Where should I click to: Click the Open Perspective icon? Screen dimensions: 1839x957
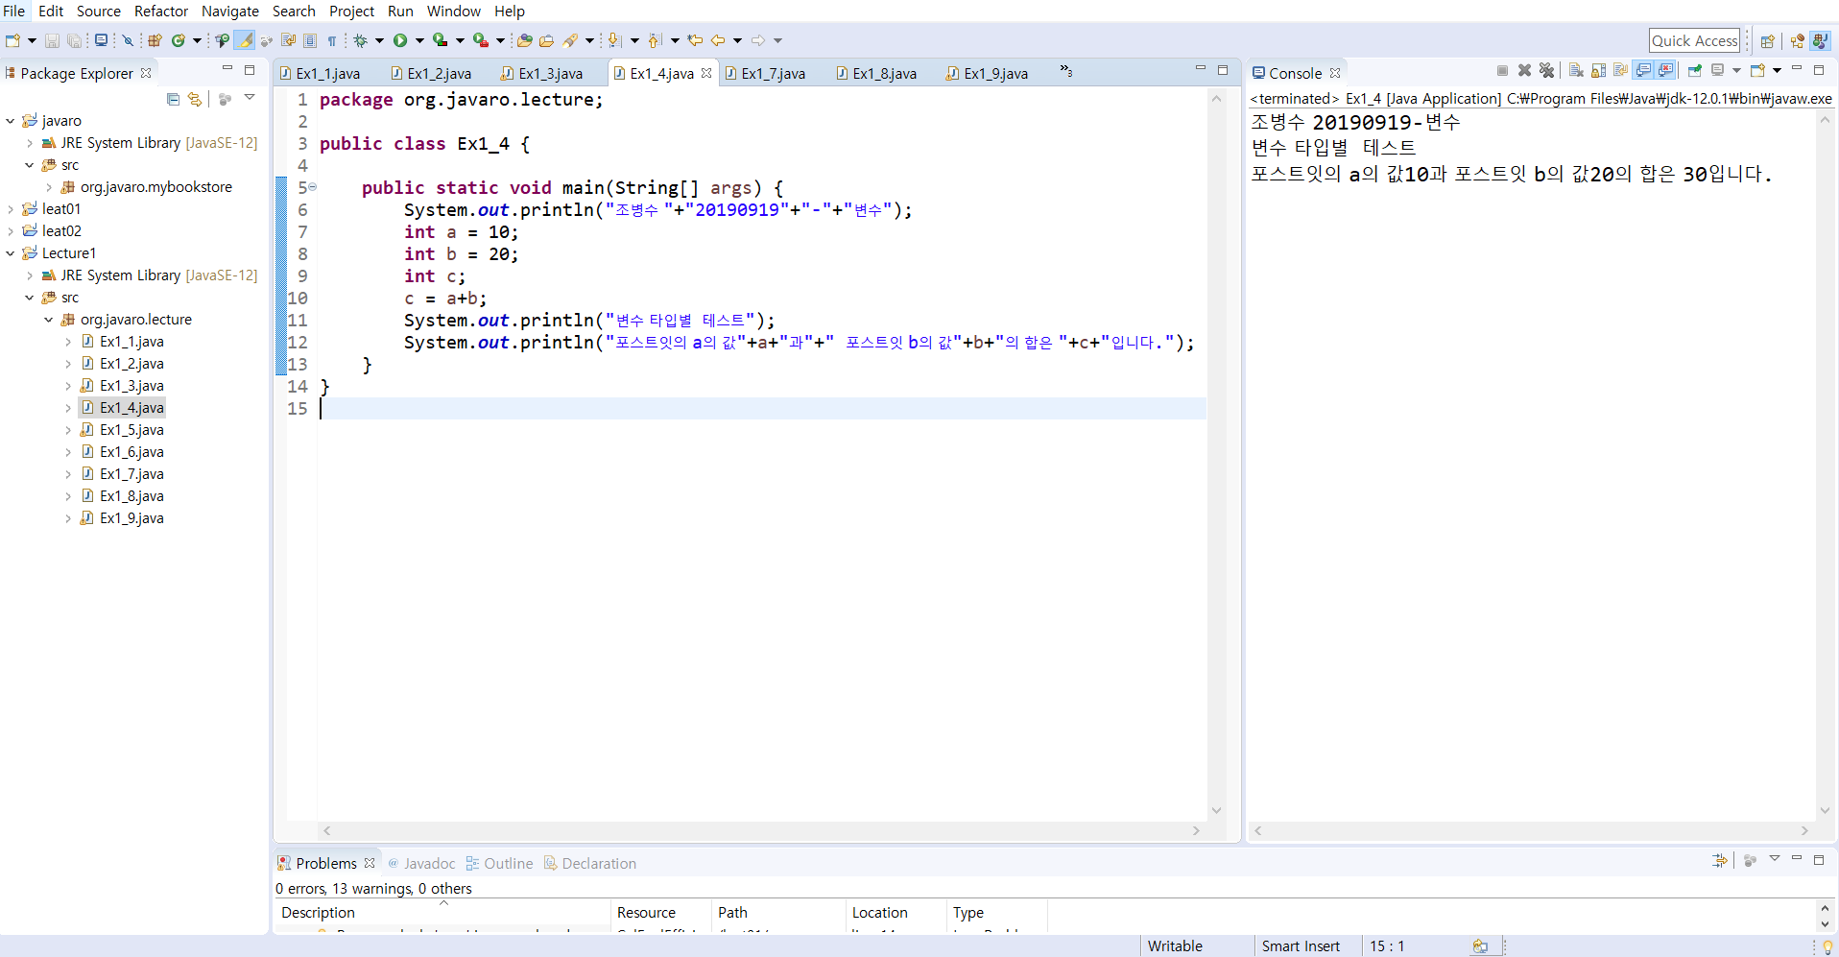[x=1767, y=41]
